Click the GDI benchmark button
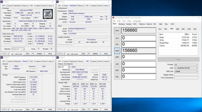The height and width of the screenshot is (112, 202). (x=117, y=64)
